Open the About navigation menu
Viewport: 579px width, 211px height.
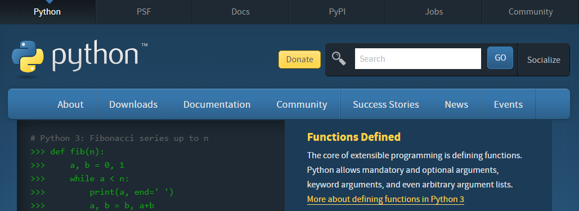pyautogui.click(x=70, y=104)
